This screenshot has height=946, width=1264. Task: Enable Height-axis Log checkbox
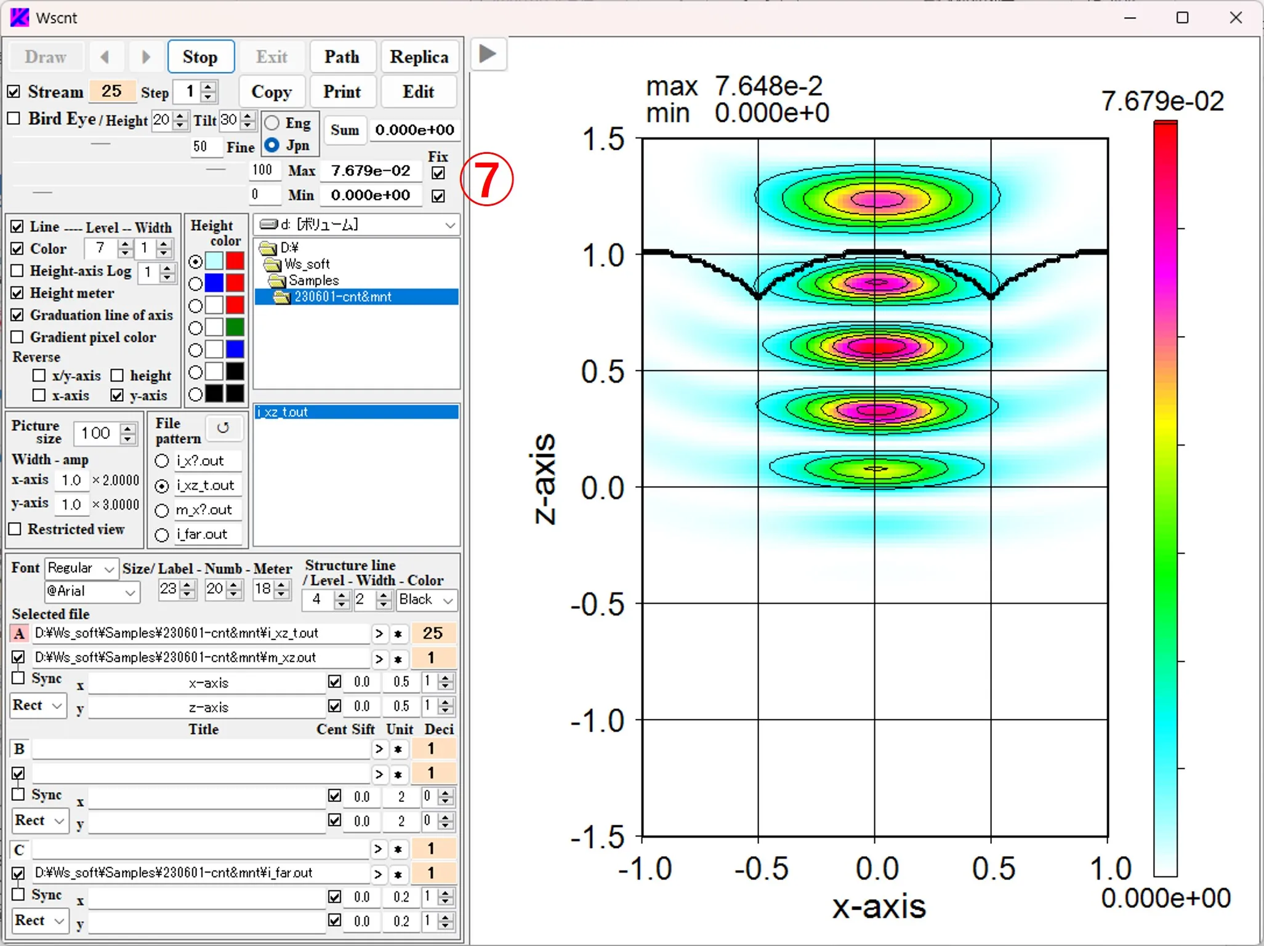[17, 271]
